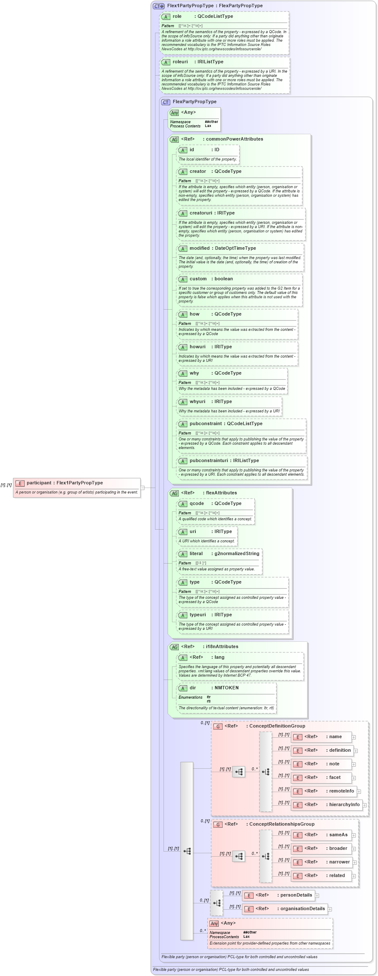Click the text 'rtl' enumeration value
The width and height of the screenshot is (378, 976).
[x=209, y=701]
